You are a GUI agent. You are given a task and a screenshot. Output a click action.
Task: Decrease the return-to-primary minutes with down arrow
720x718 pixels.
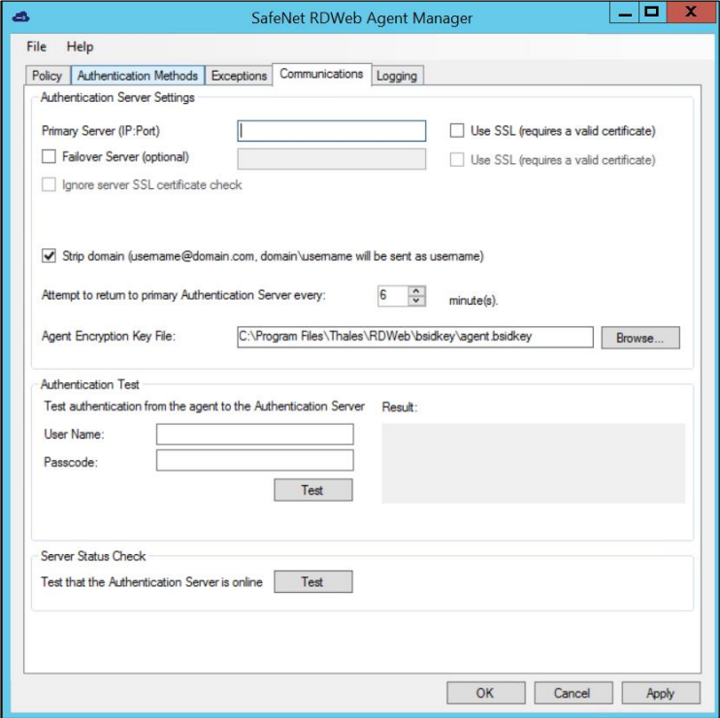coord(416,301)
